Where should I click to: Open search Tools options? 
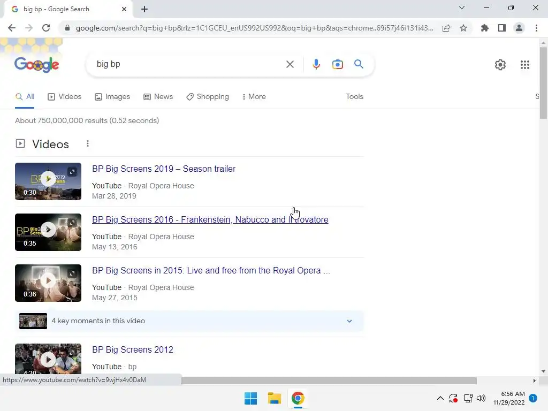click(354, 97)
